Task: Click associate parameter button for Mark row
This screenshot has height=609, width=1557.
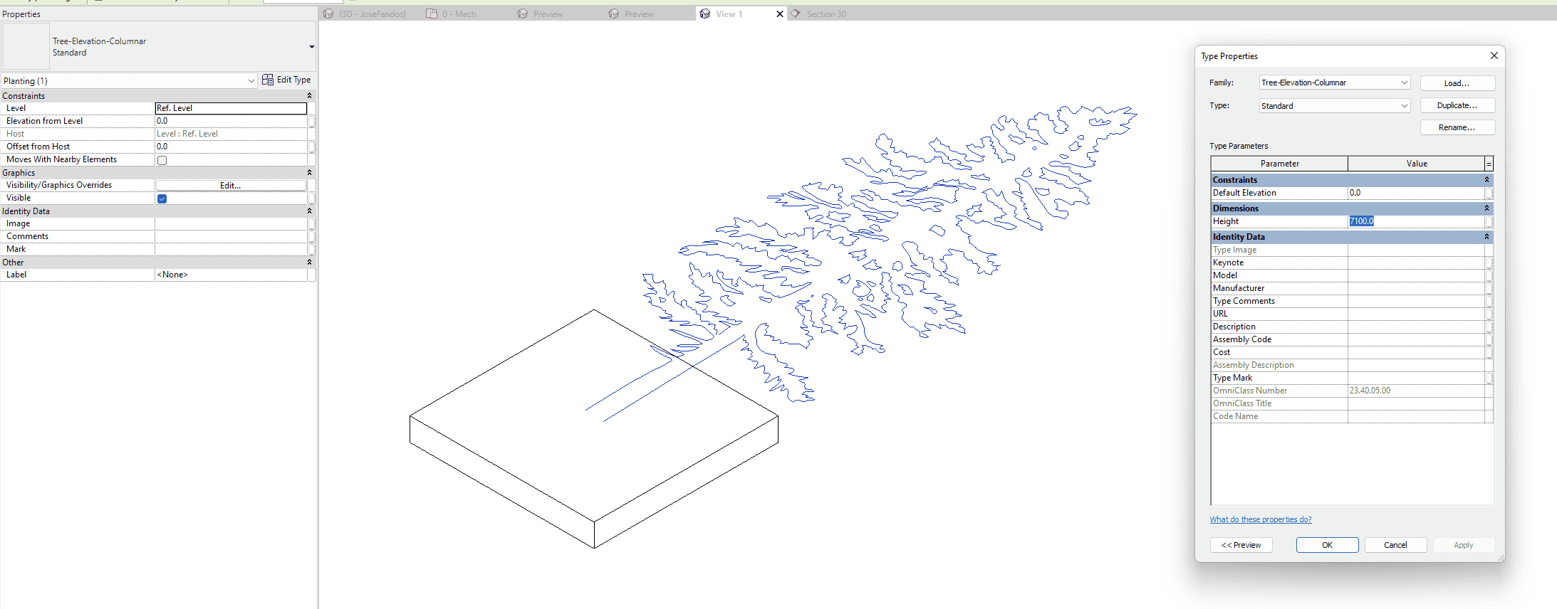Action: click(x=311, y=249)
